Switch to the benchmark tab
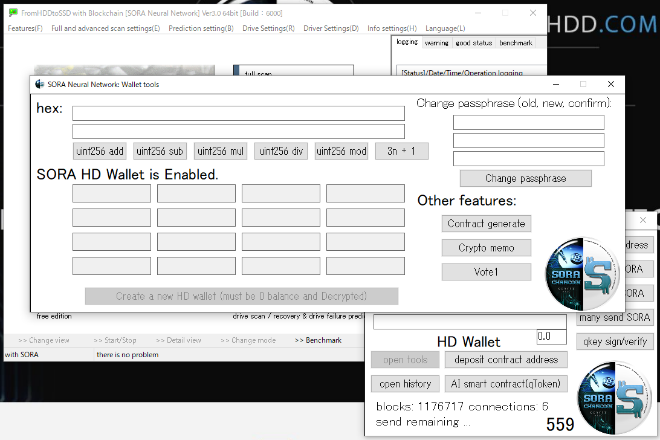The width and height of the screenshot is (660, 440). tap(516, 43)
